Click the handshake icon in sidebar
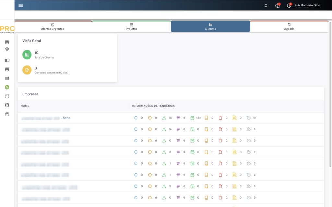The height and width of the screenshot is (207, 332). pos(7,49)
